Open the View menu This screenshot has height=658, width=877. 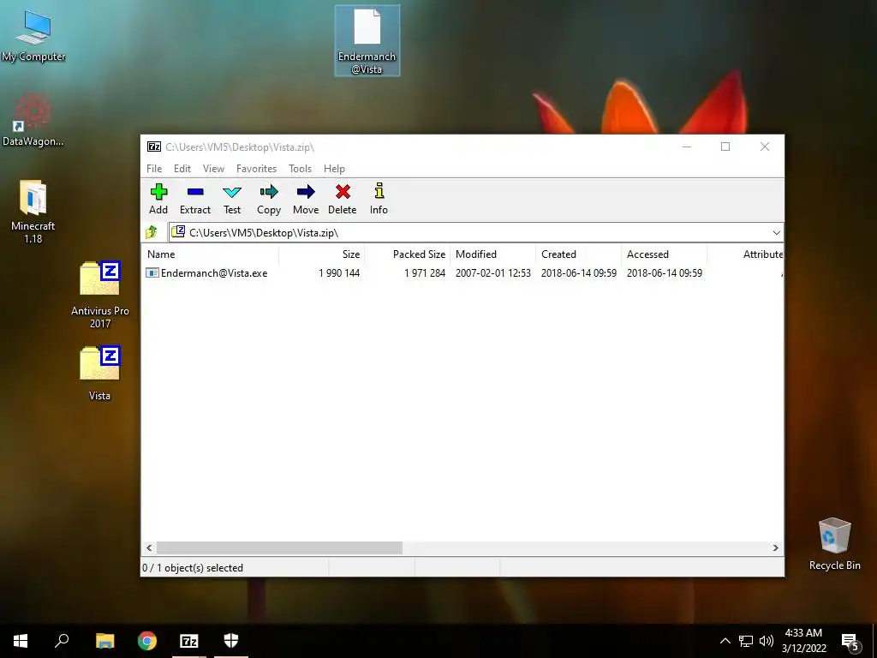[x=213, y=169]
